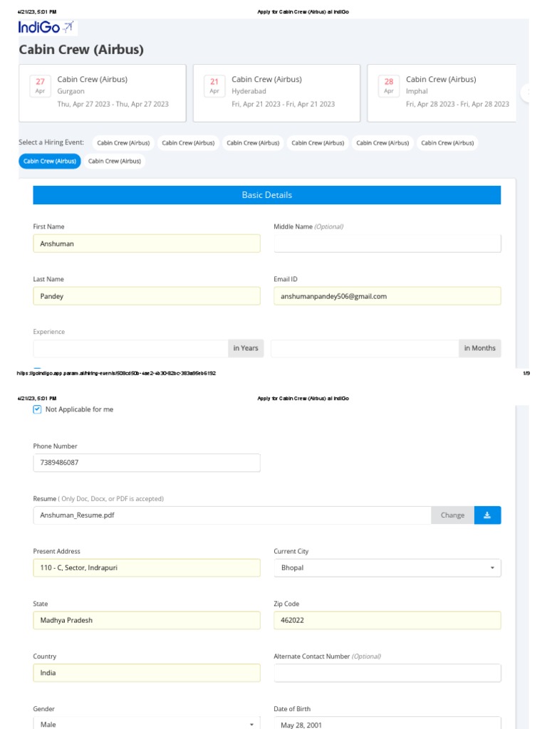547x729 pixels.
Task: Toggle the Not Applicable for me checkbox
Action: point(38,409)
